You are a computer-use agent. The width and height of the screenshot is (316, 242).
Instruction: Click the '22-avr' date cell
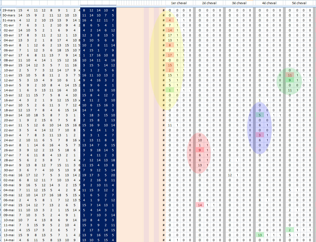[9, 130]
